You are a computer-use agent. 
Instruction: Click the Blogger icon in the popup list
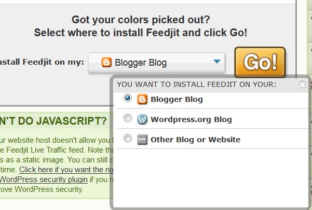pyautogui.click(x=142, y=99)
